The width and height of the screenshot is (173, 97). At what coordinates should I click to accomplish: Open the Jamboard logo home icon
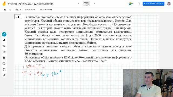4,4
